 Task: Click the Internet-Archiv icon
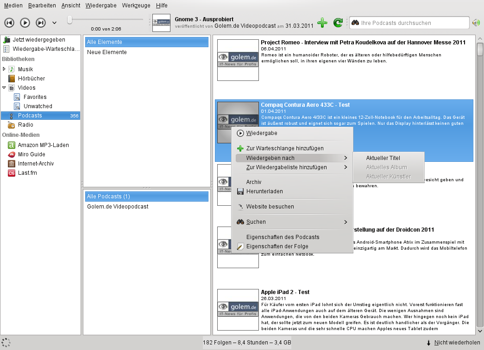[12, 164]
